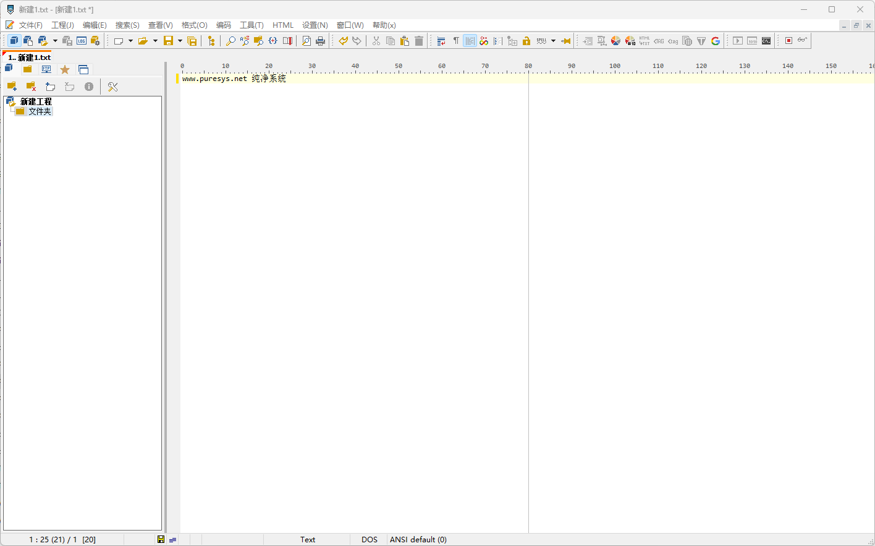Open the spell check language dropdown
Image resolution: width=875 pixels, height=546 pixels.
553,40
